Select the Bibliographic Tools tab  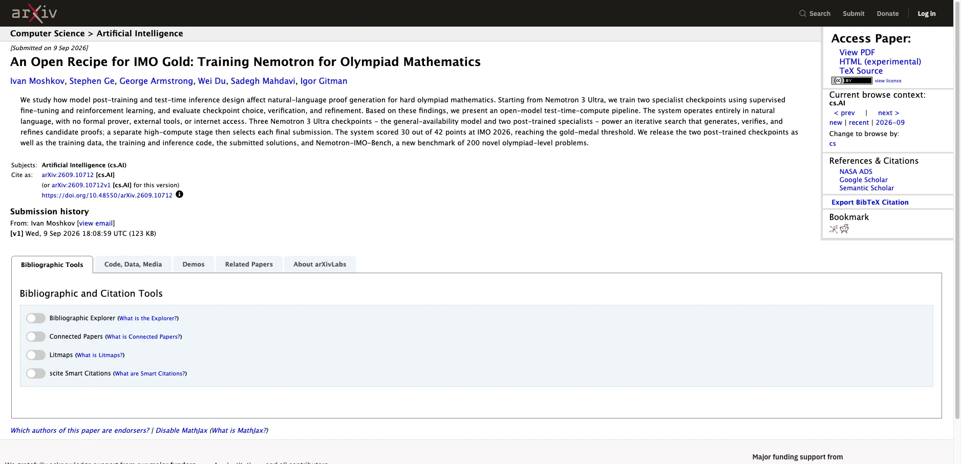click(52, 264)
